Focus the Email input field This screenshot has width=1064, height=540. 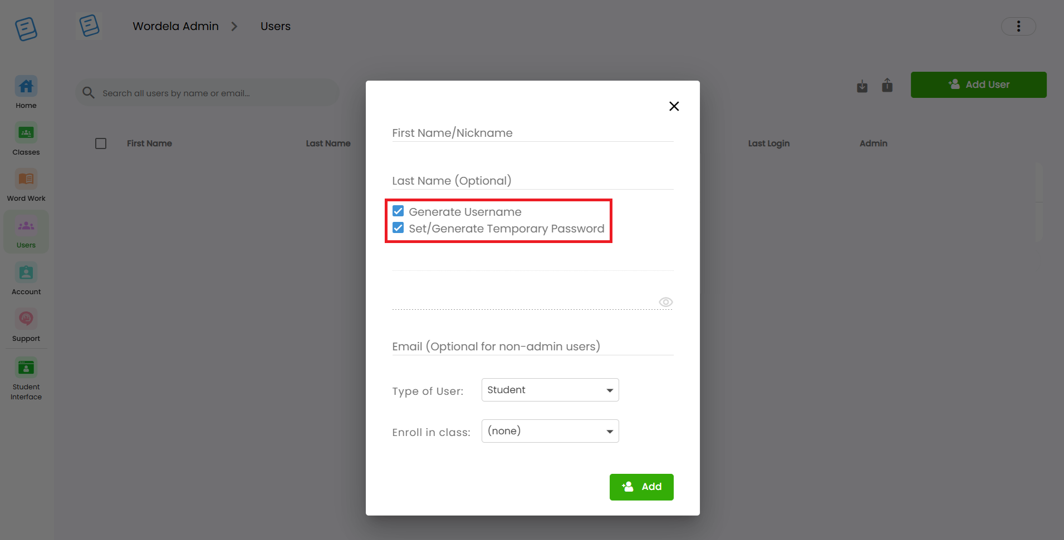click(x=533, y=346)
